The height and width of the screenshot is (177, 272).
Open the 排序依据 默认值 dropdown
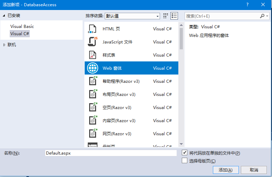click(133, 16)
